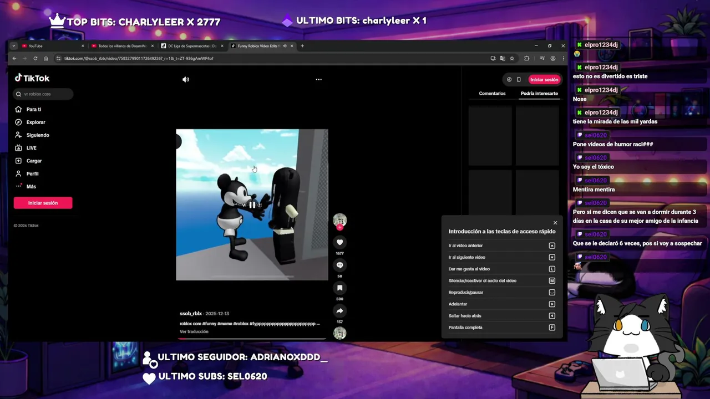Go back with the browser back arrow

[x=14, y=58]
